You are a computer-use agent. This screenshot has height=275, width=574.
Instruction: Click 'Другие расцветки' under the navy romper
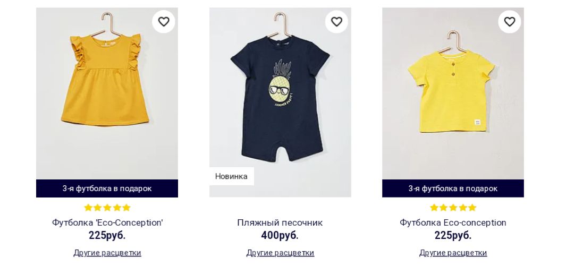pos(280,253)
